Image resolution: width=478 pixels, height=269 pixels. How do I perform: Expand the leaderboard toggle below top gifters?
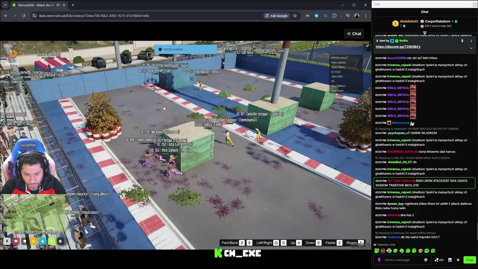(425, 33)
